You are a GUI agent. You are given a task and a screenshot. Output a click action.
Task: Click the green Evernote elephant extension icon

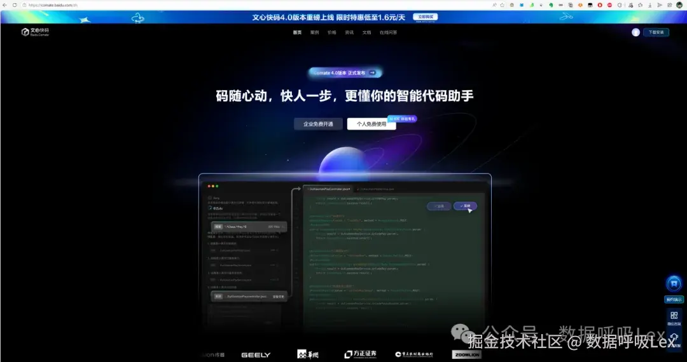pyautogui.click(x=551, y=5)
